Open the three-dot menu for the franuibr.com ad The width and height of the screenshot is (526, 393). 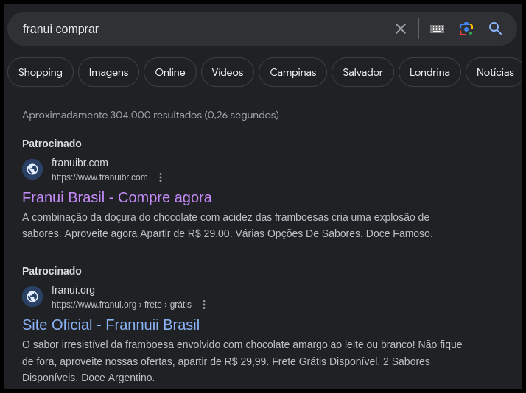[x=161, y=177]
